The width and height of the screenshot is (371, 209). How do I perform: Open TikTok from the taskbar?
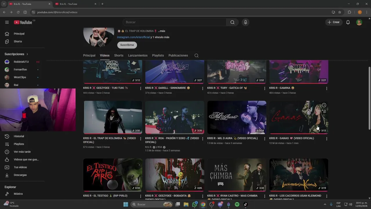point(245,204)
